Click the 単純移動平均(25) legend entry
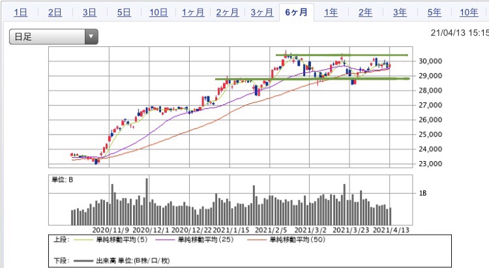489x268 pixels. point(205,239)
